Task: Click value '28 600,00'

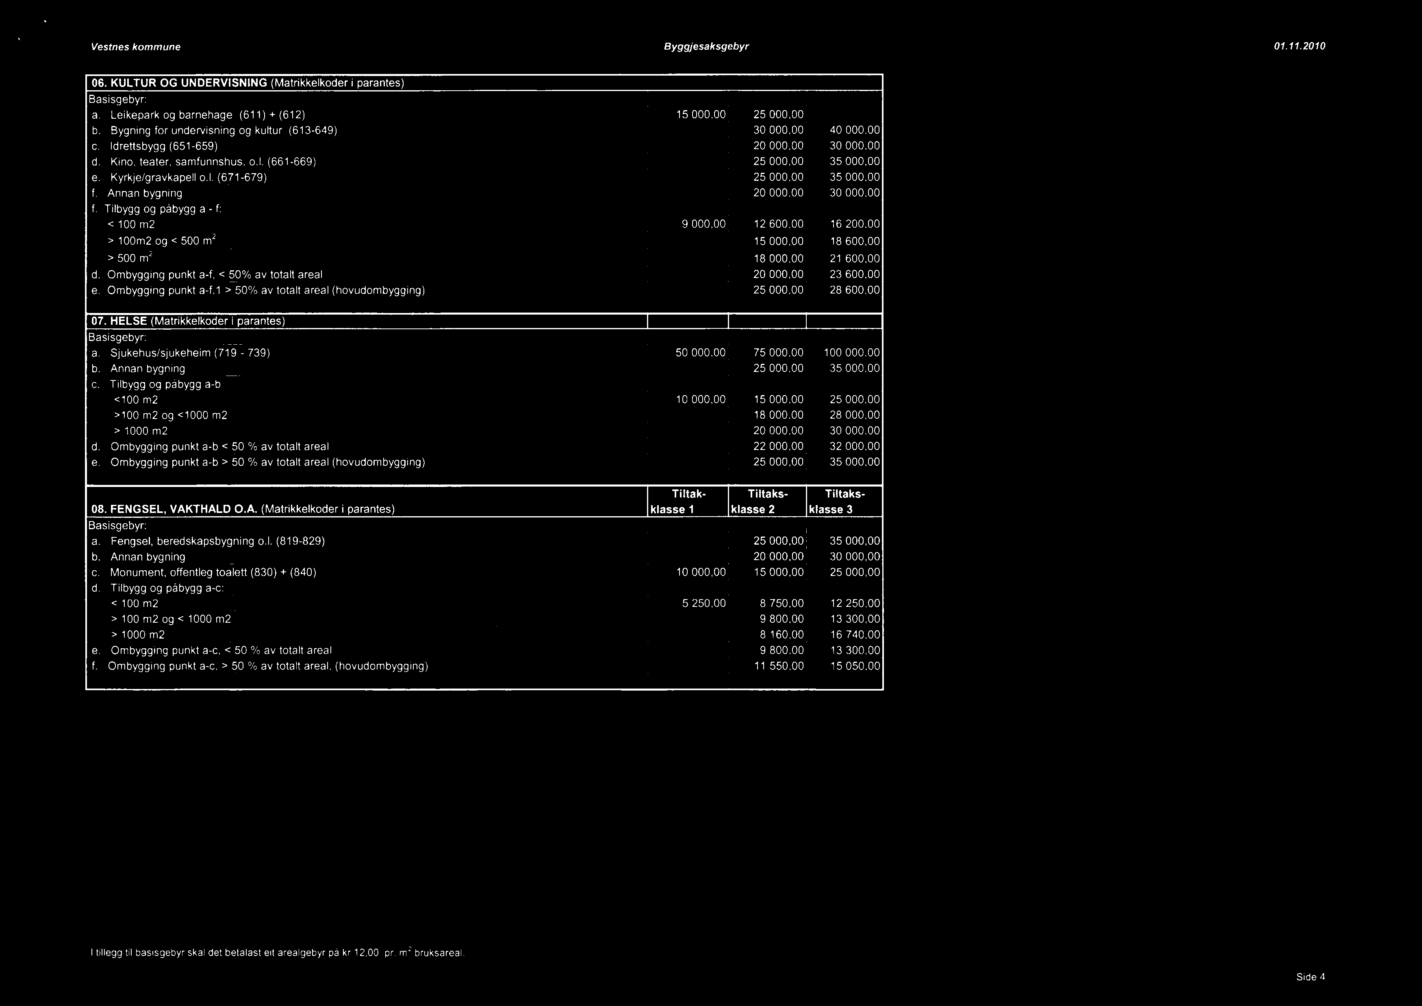Action: pos(855,291)
